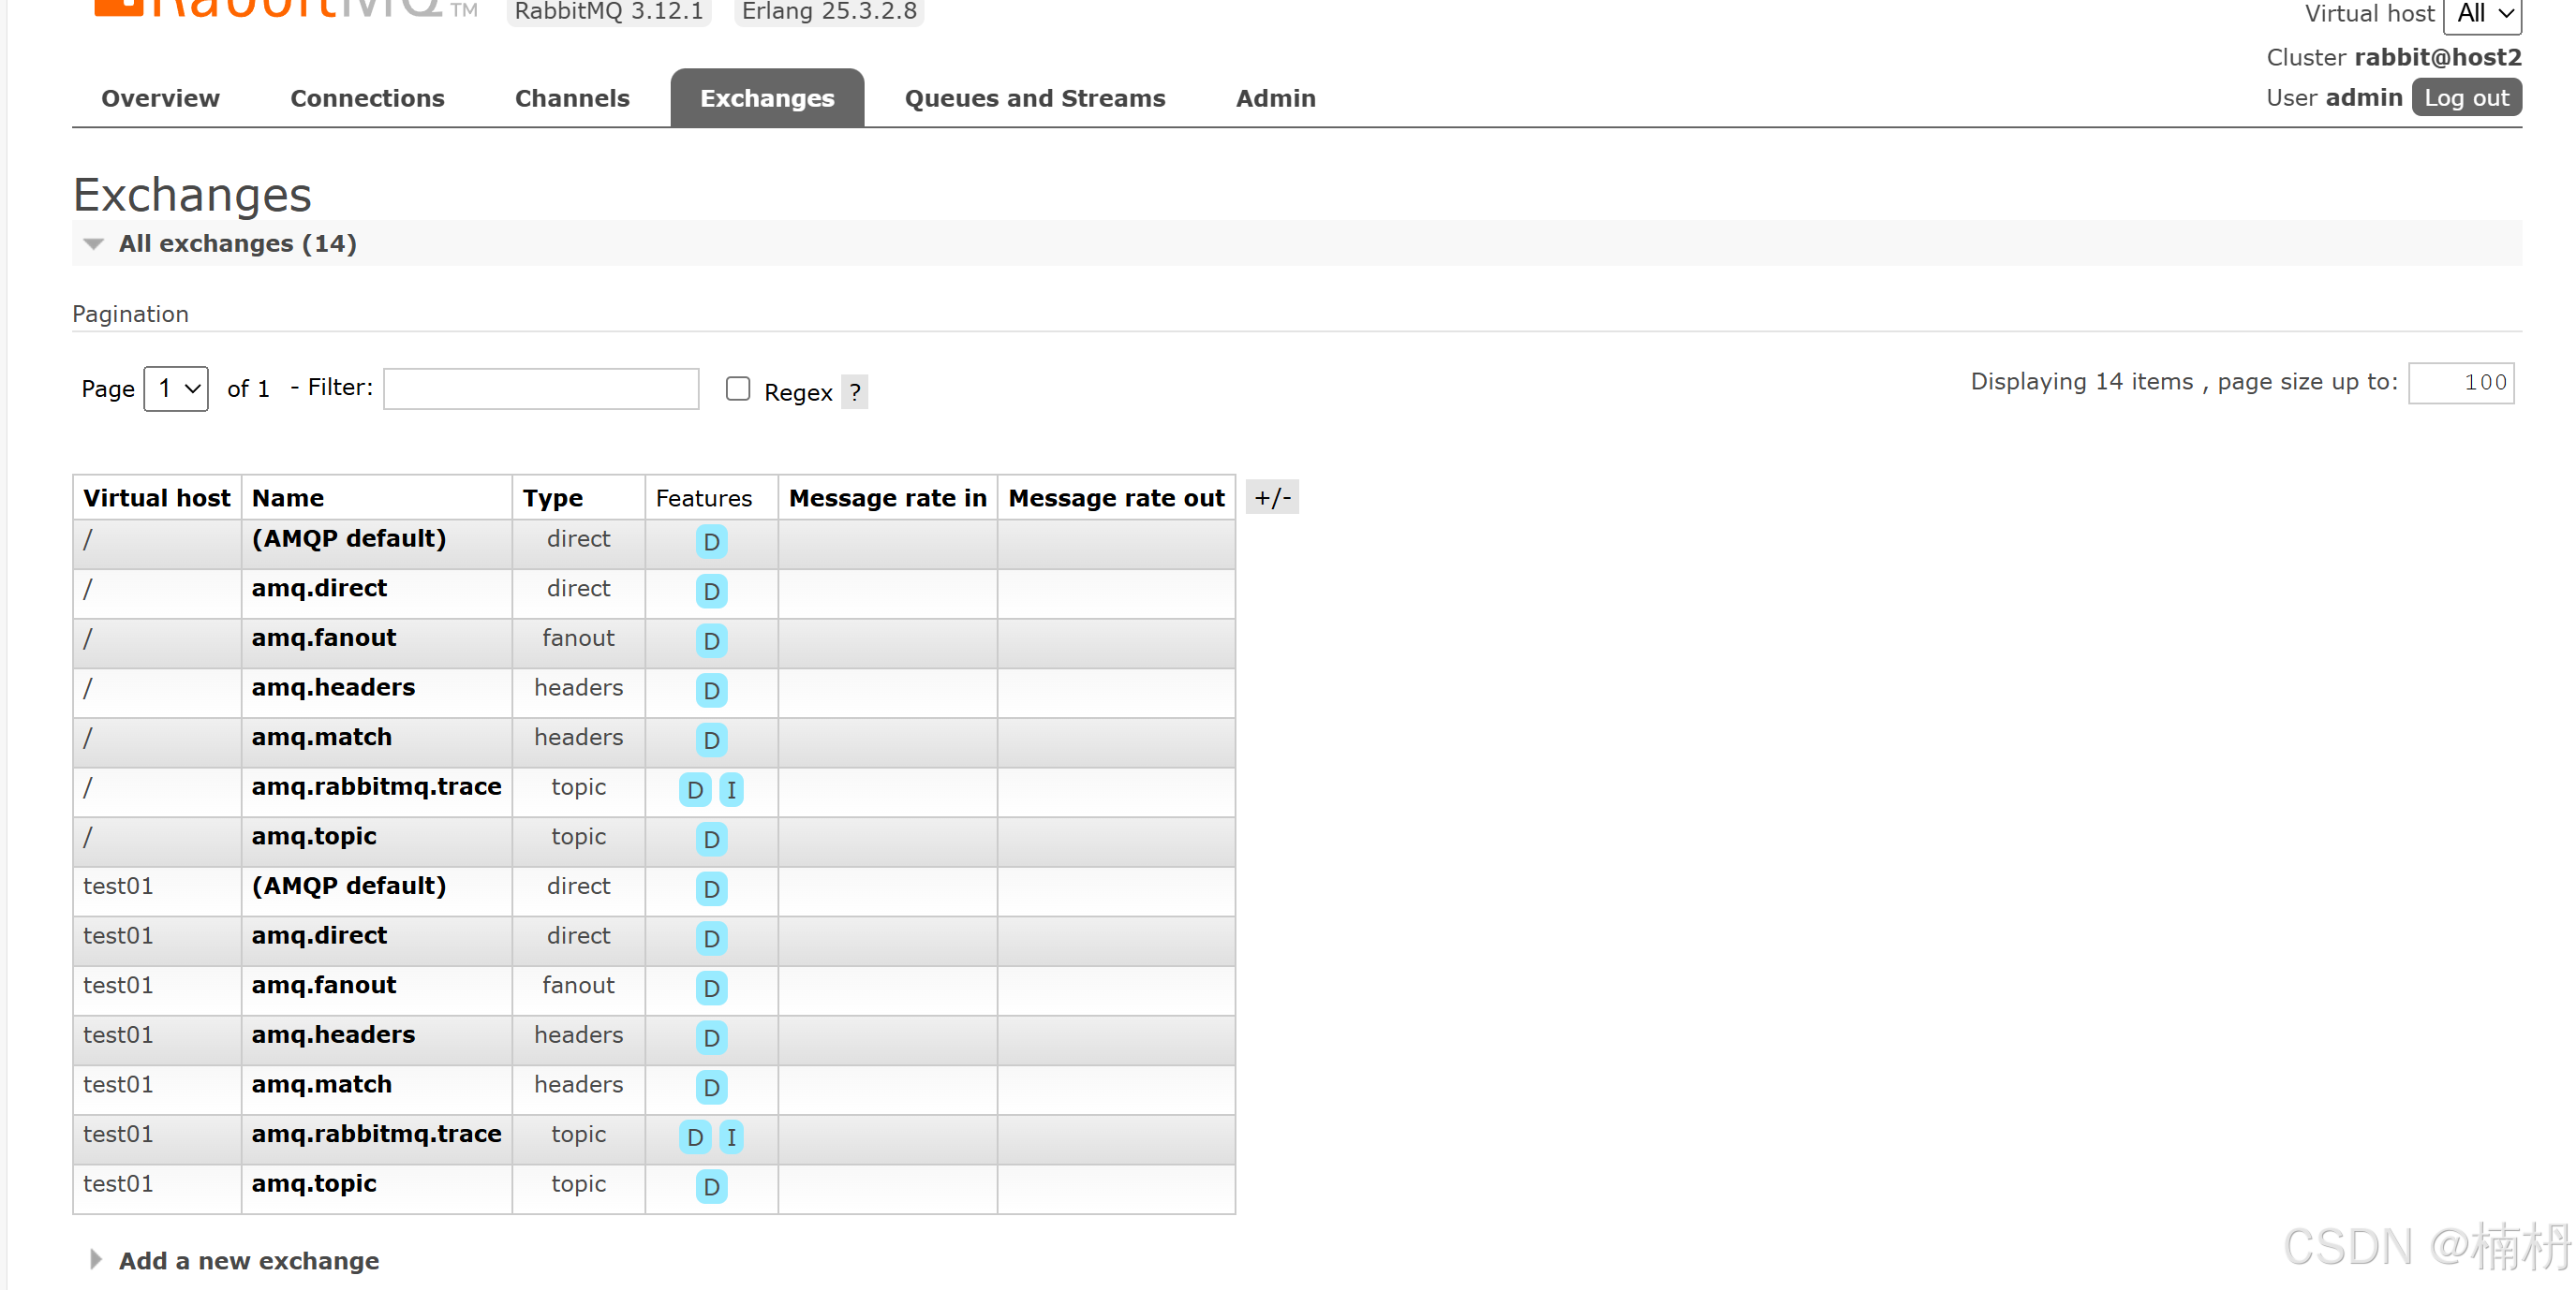Screen dimensions: 2576x1290
Task: Click the D badge for test01 amq.topic
Action: point(711,1186)
